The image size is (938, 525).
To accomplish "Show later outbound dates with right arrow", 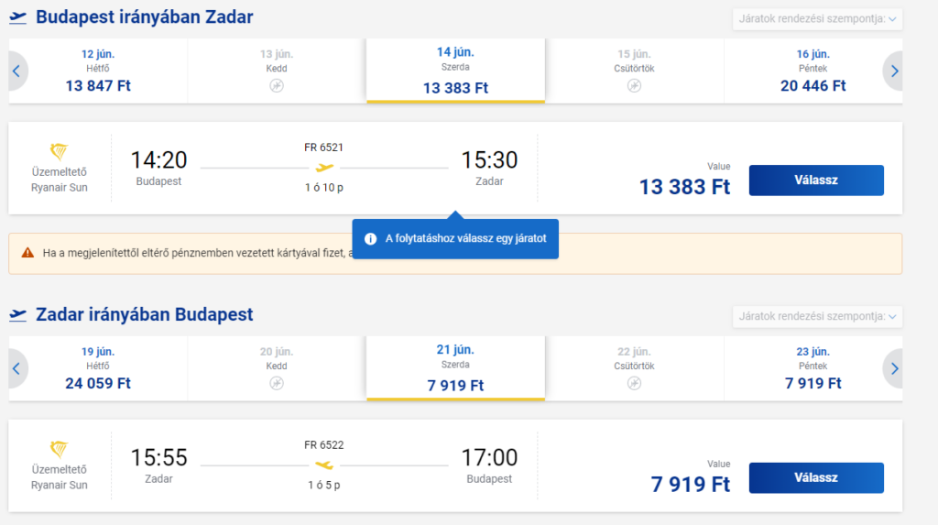I will point(894,71).
